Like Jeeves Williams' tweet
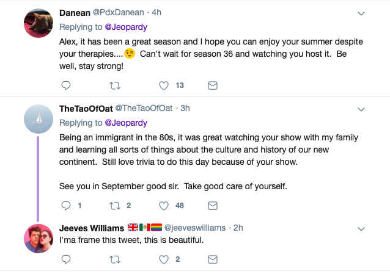The width and height of the screenshot is (390, 274). (x=164, y=259)
